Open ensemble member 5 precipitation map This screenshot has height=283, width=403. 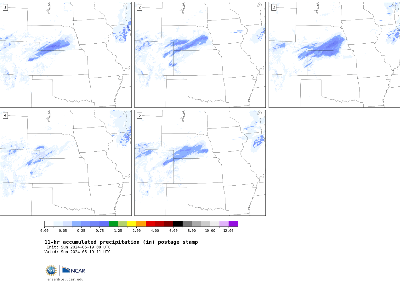pyautogui.click(x=200, y=163)
